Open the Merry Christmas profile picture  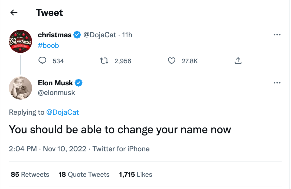click(20, 41)
